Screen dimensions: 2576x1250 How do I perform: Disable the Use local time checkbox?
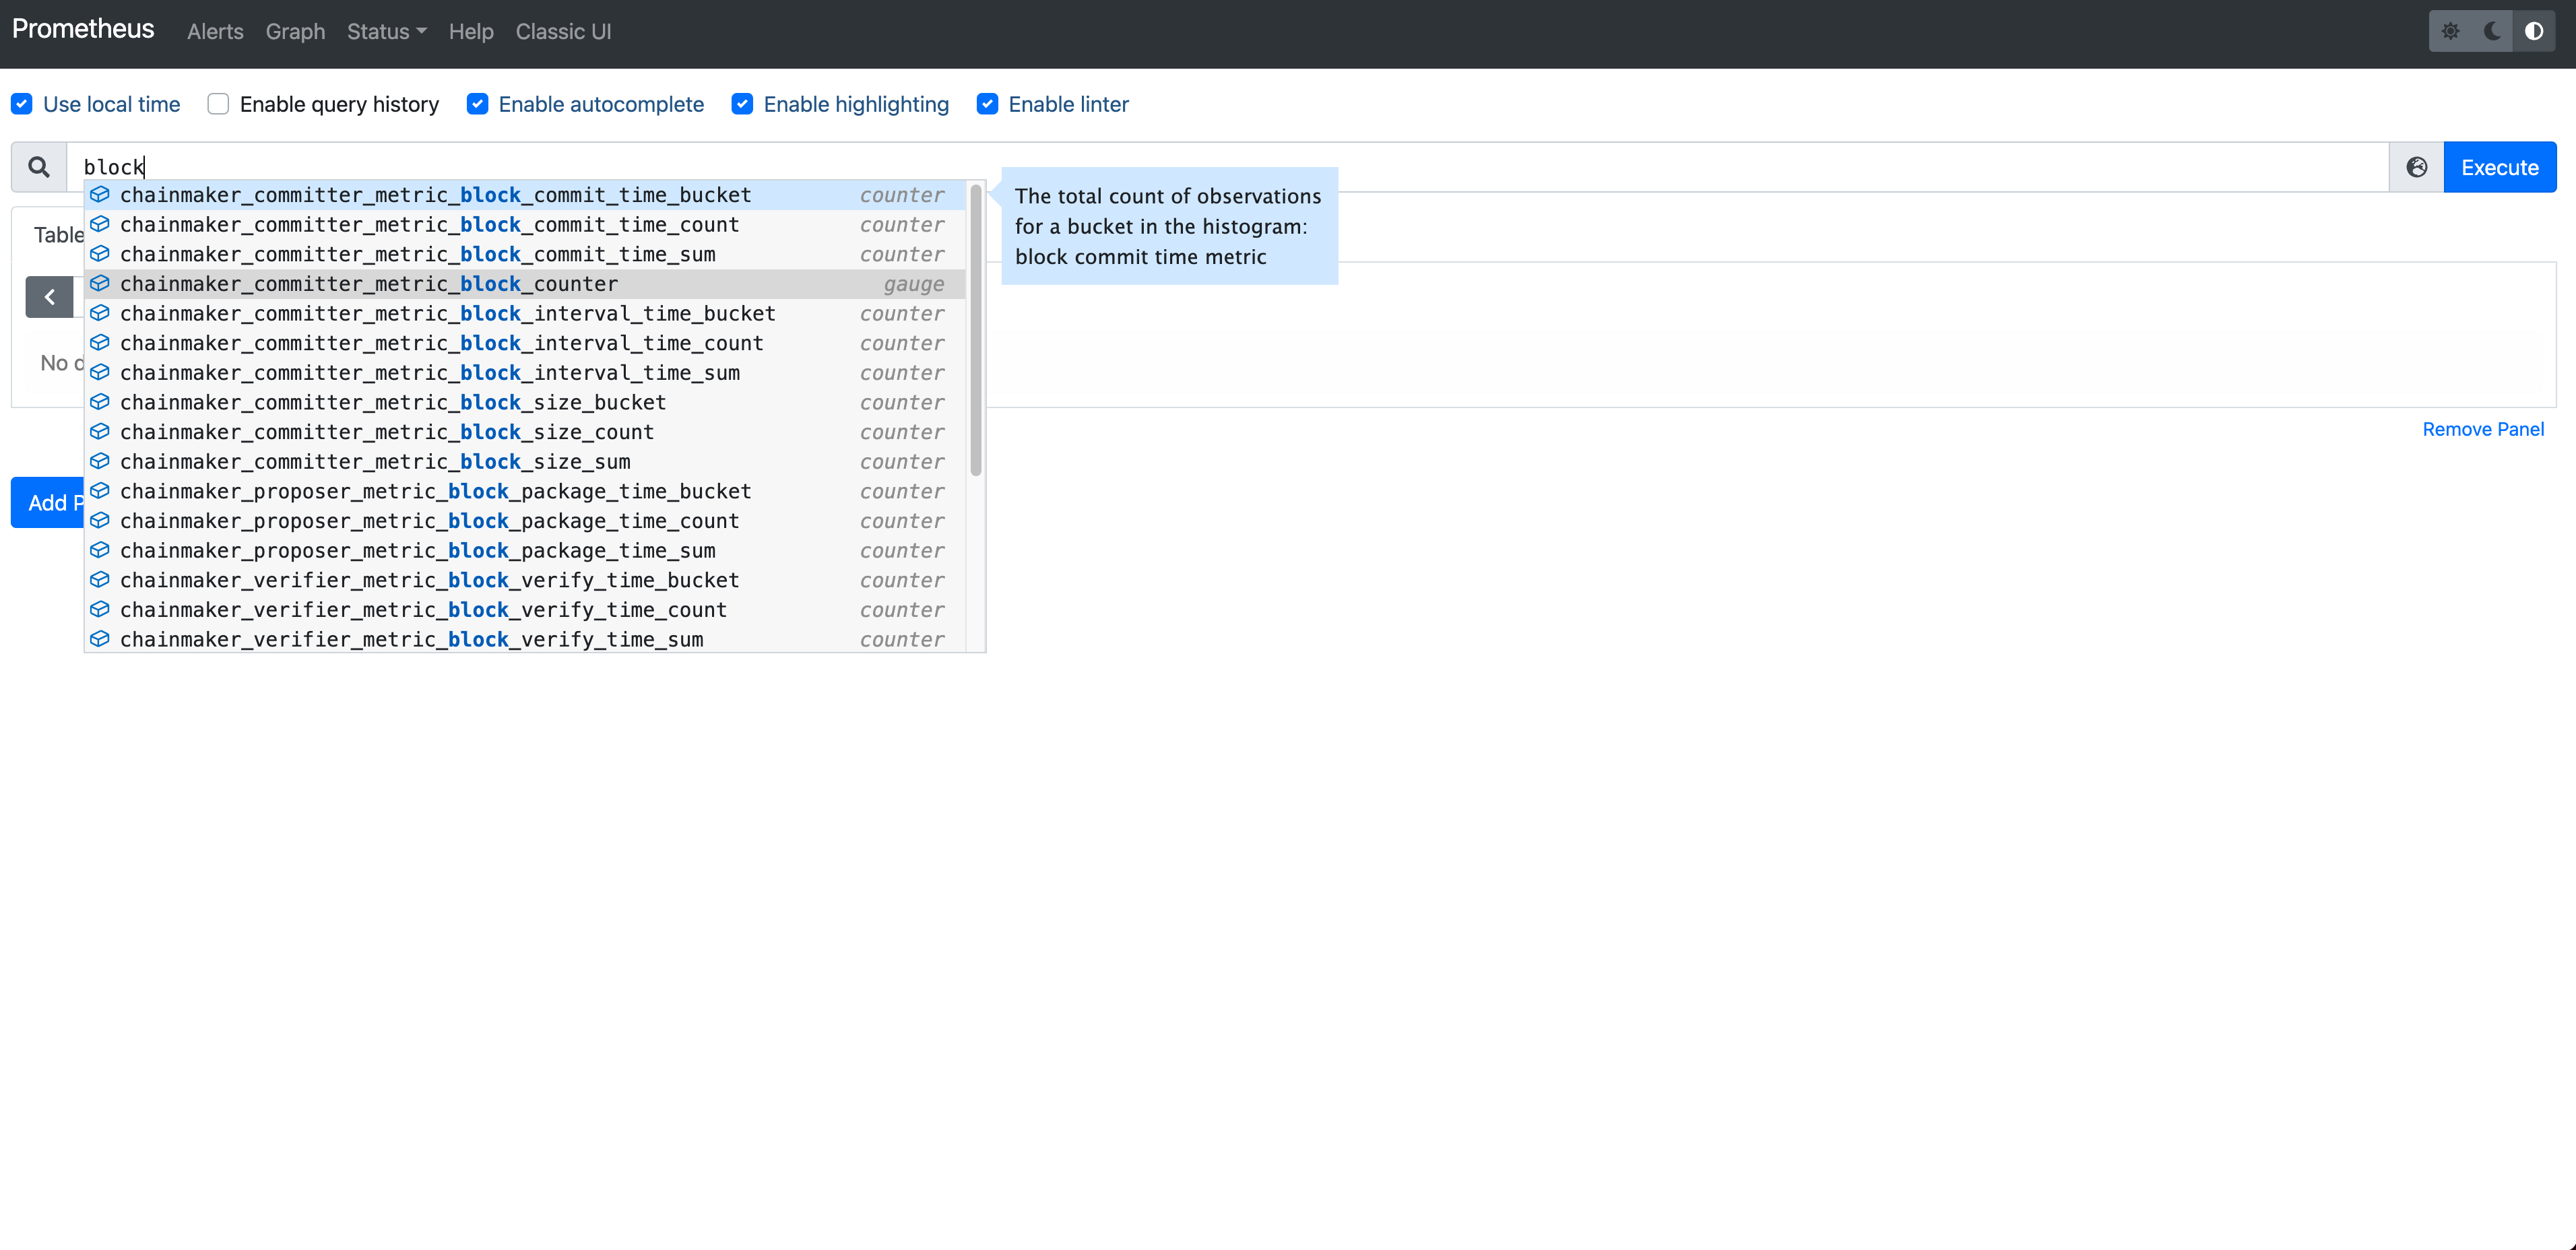click(22, 104)
